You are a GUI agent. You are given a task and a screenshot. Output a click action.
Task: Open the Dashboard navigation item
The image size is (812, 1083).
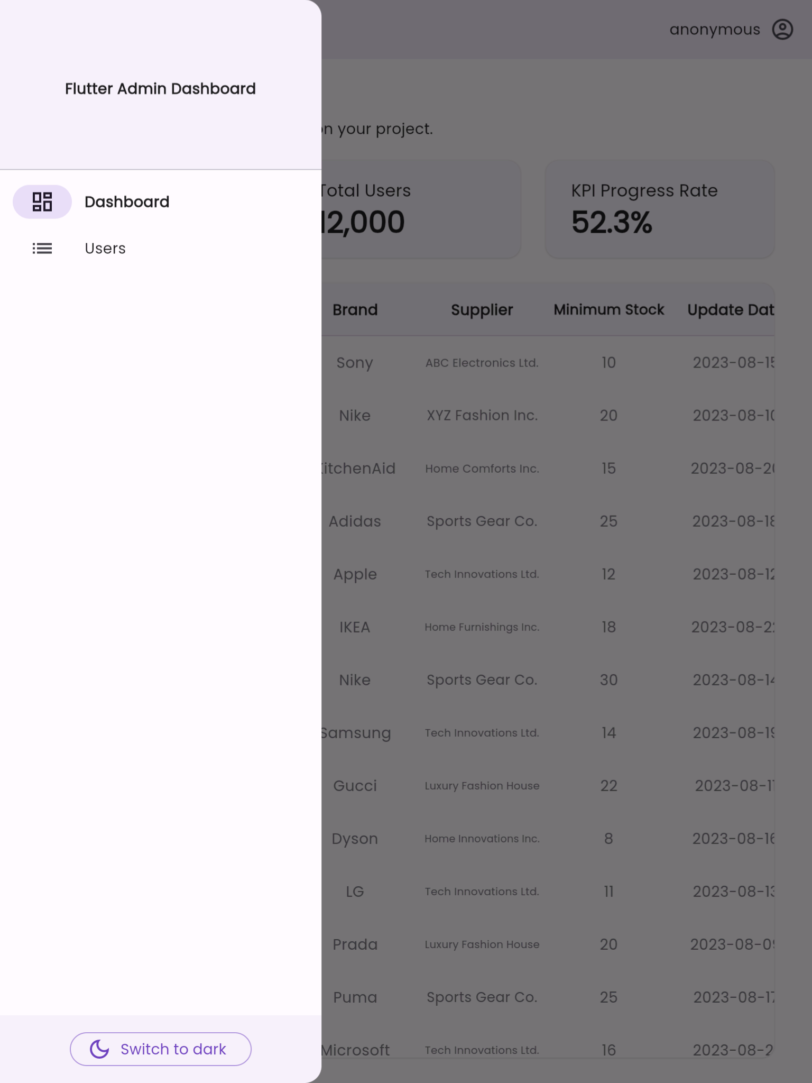161,201
